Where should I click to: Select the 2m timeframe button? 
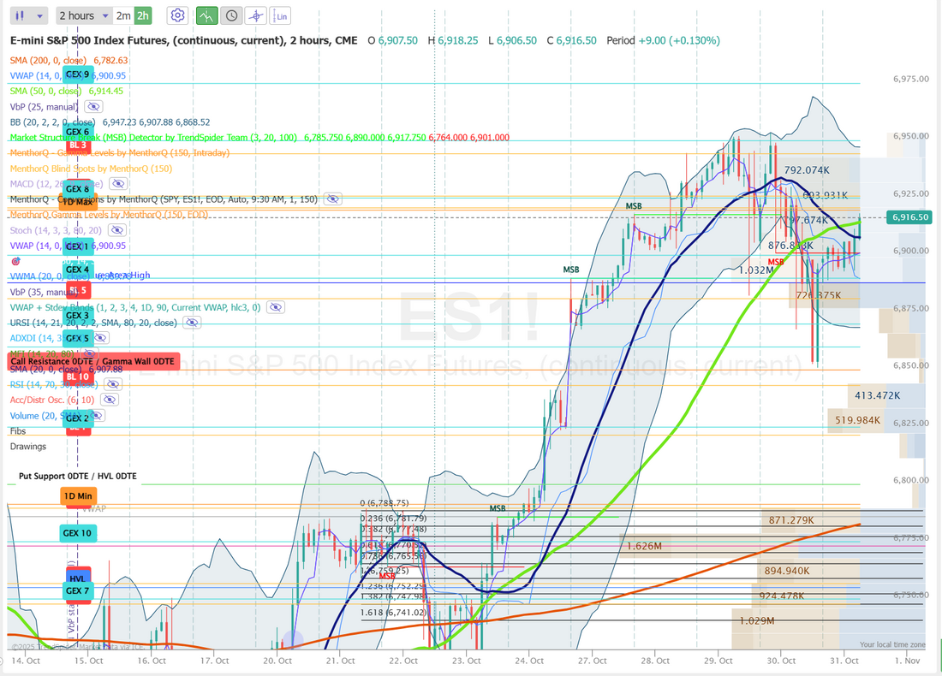(x=123, y=15)
